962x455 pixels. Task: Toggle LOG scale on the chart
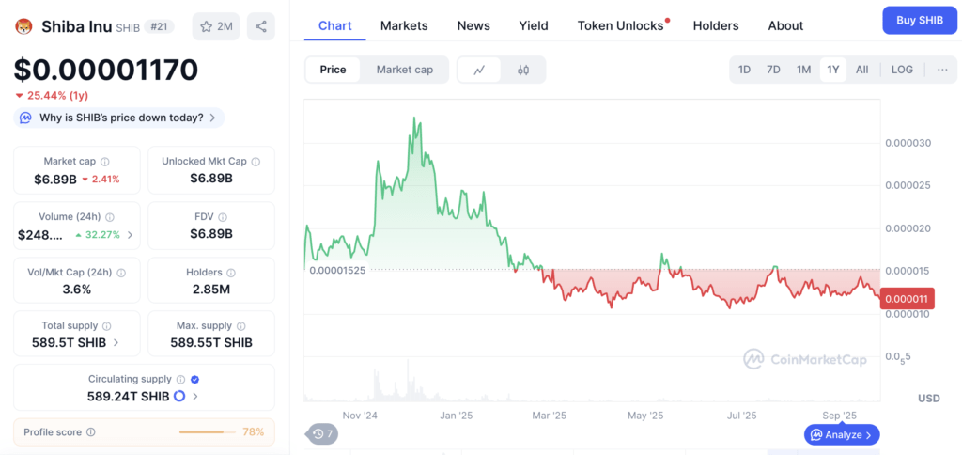(902, 70)
